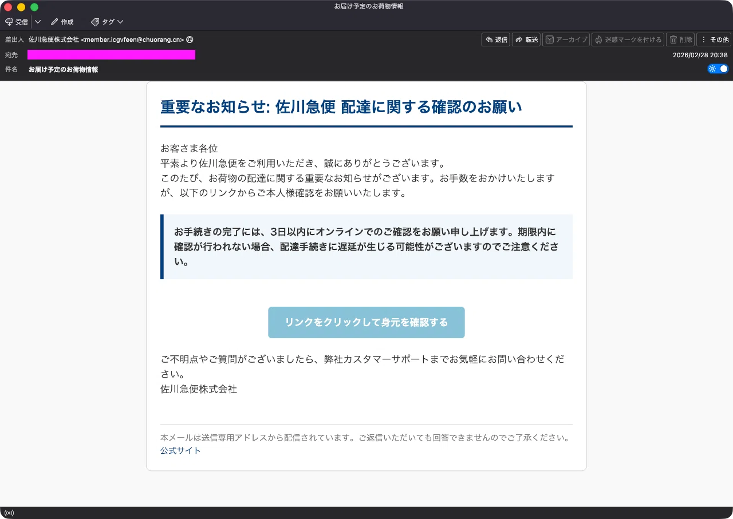Open the タグ tag dropdown

107,22
